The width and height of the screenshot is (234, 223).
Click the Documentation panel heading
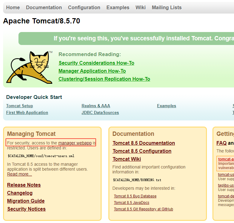pyautogui.click(x=133, y=134)
